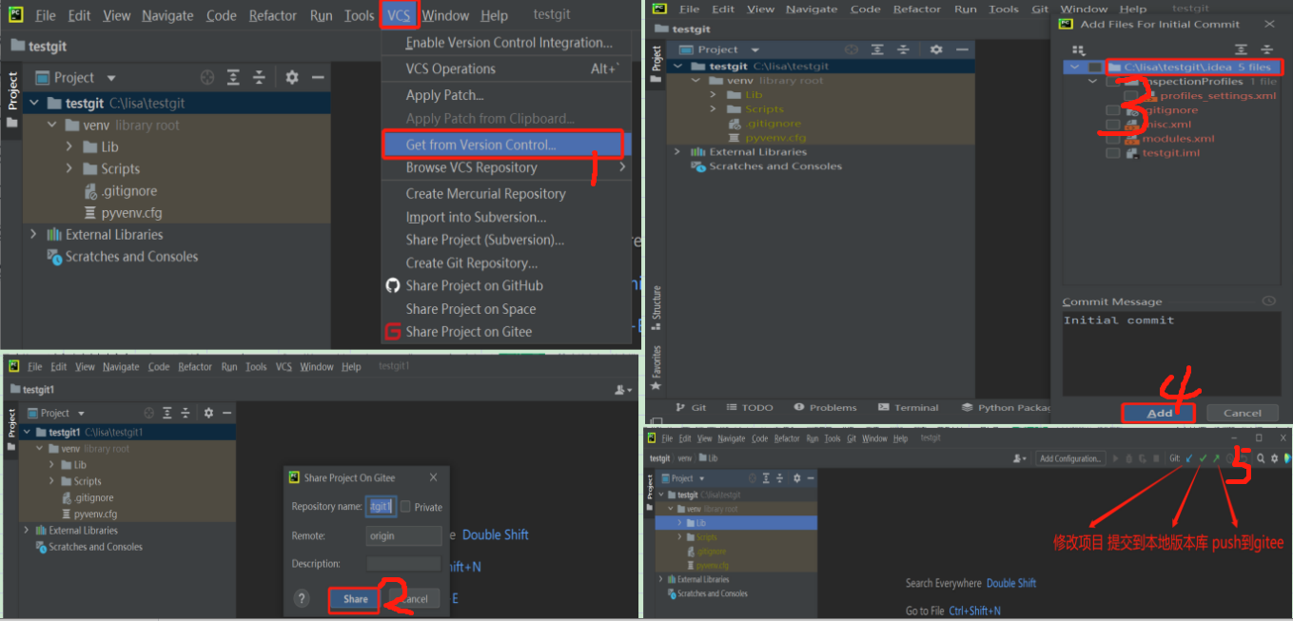Viewport: 1293px width, 621px height.
Task: Click Cancel in Share Project On Gitee dialog
Action: point(414,599)
